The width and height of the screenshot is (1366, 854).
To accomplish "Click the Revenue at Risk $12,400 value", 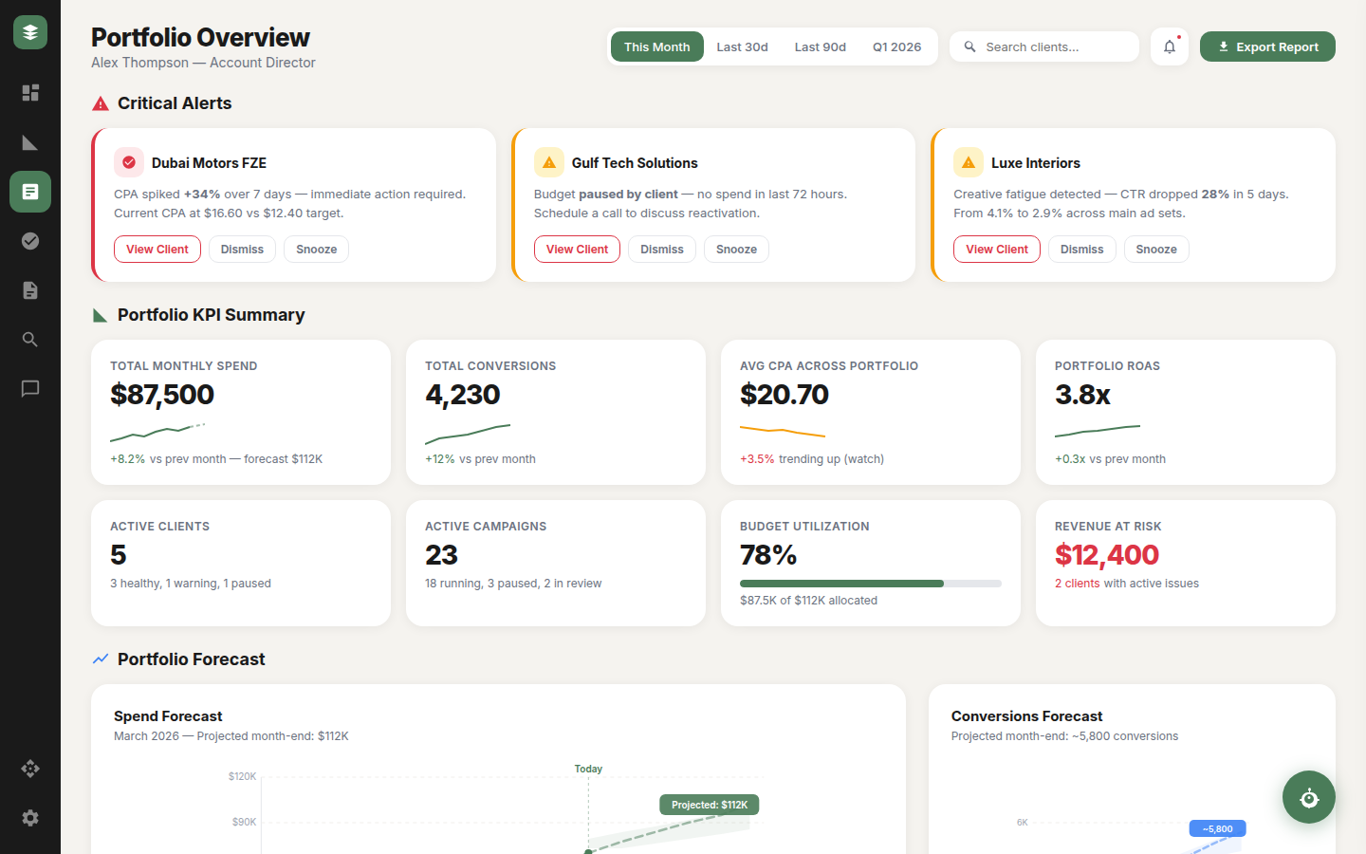I will pos(1107,555).
